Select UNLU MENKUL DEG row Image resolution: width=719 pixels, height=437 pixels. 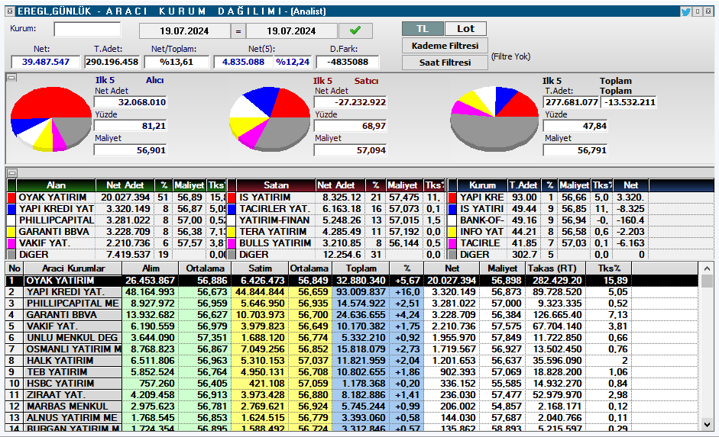(351, 338)
